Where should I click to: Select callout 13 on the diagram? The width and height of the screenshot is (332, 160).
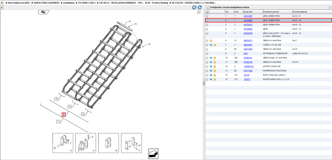(129, 21)
